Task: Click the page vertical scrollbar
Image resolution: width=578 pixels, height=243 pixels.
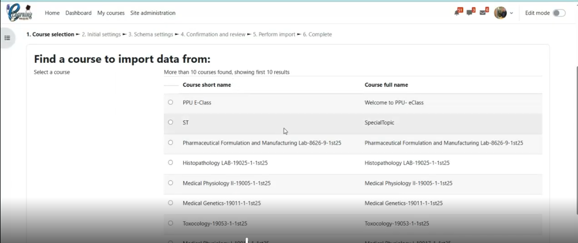Action: [575, 105]
